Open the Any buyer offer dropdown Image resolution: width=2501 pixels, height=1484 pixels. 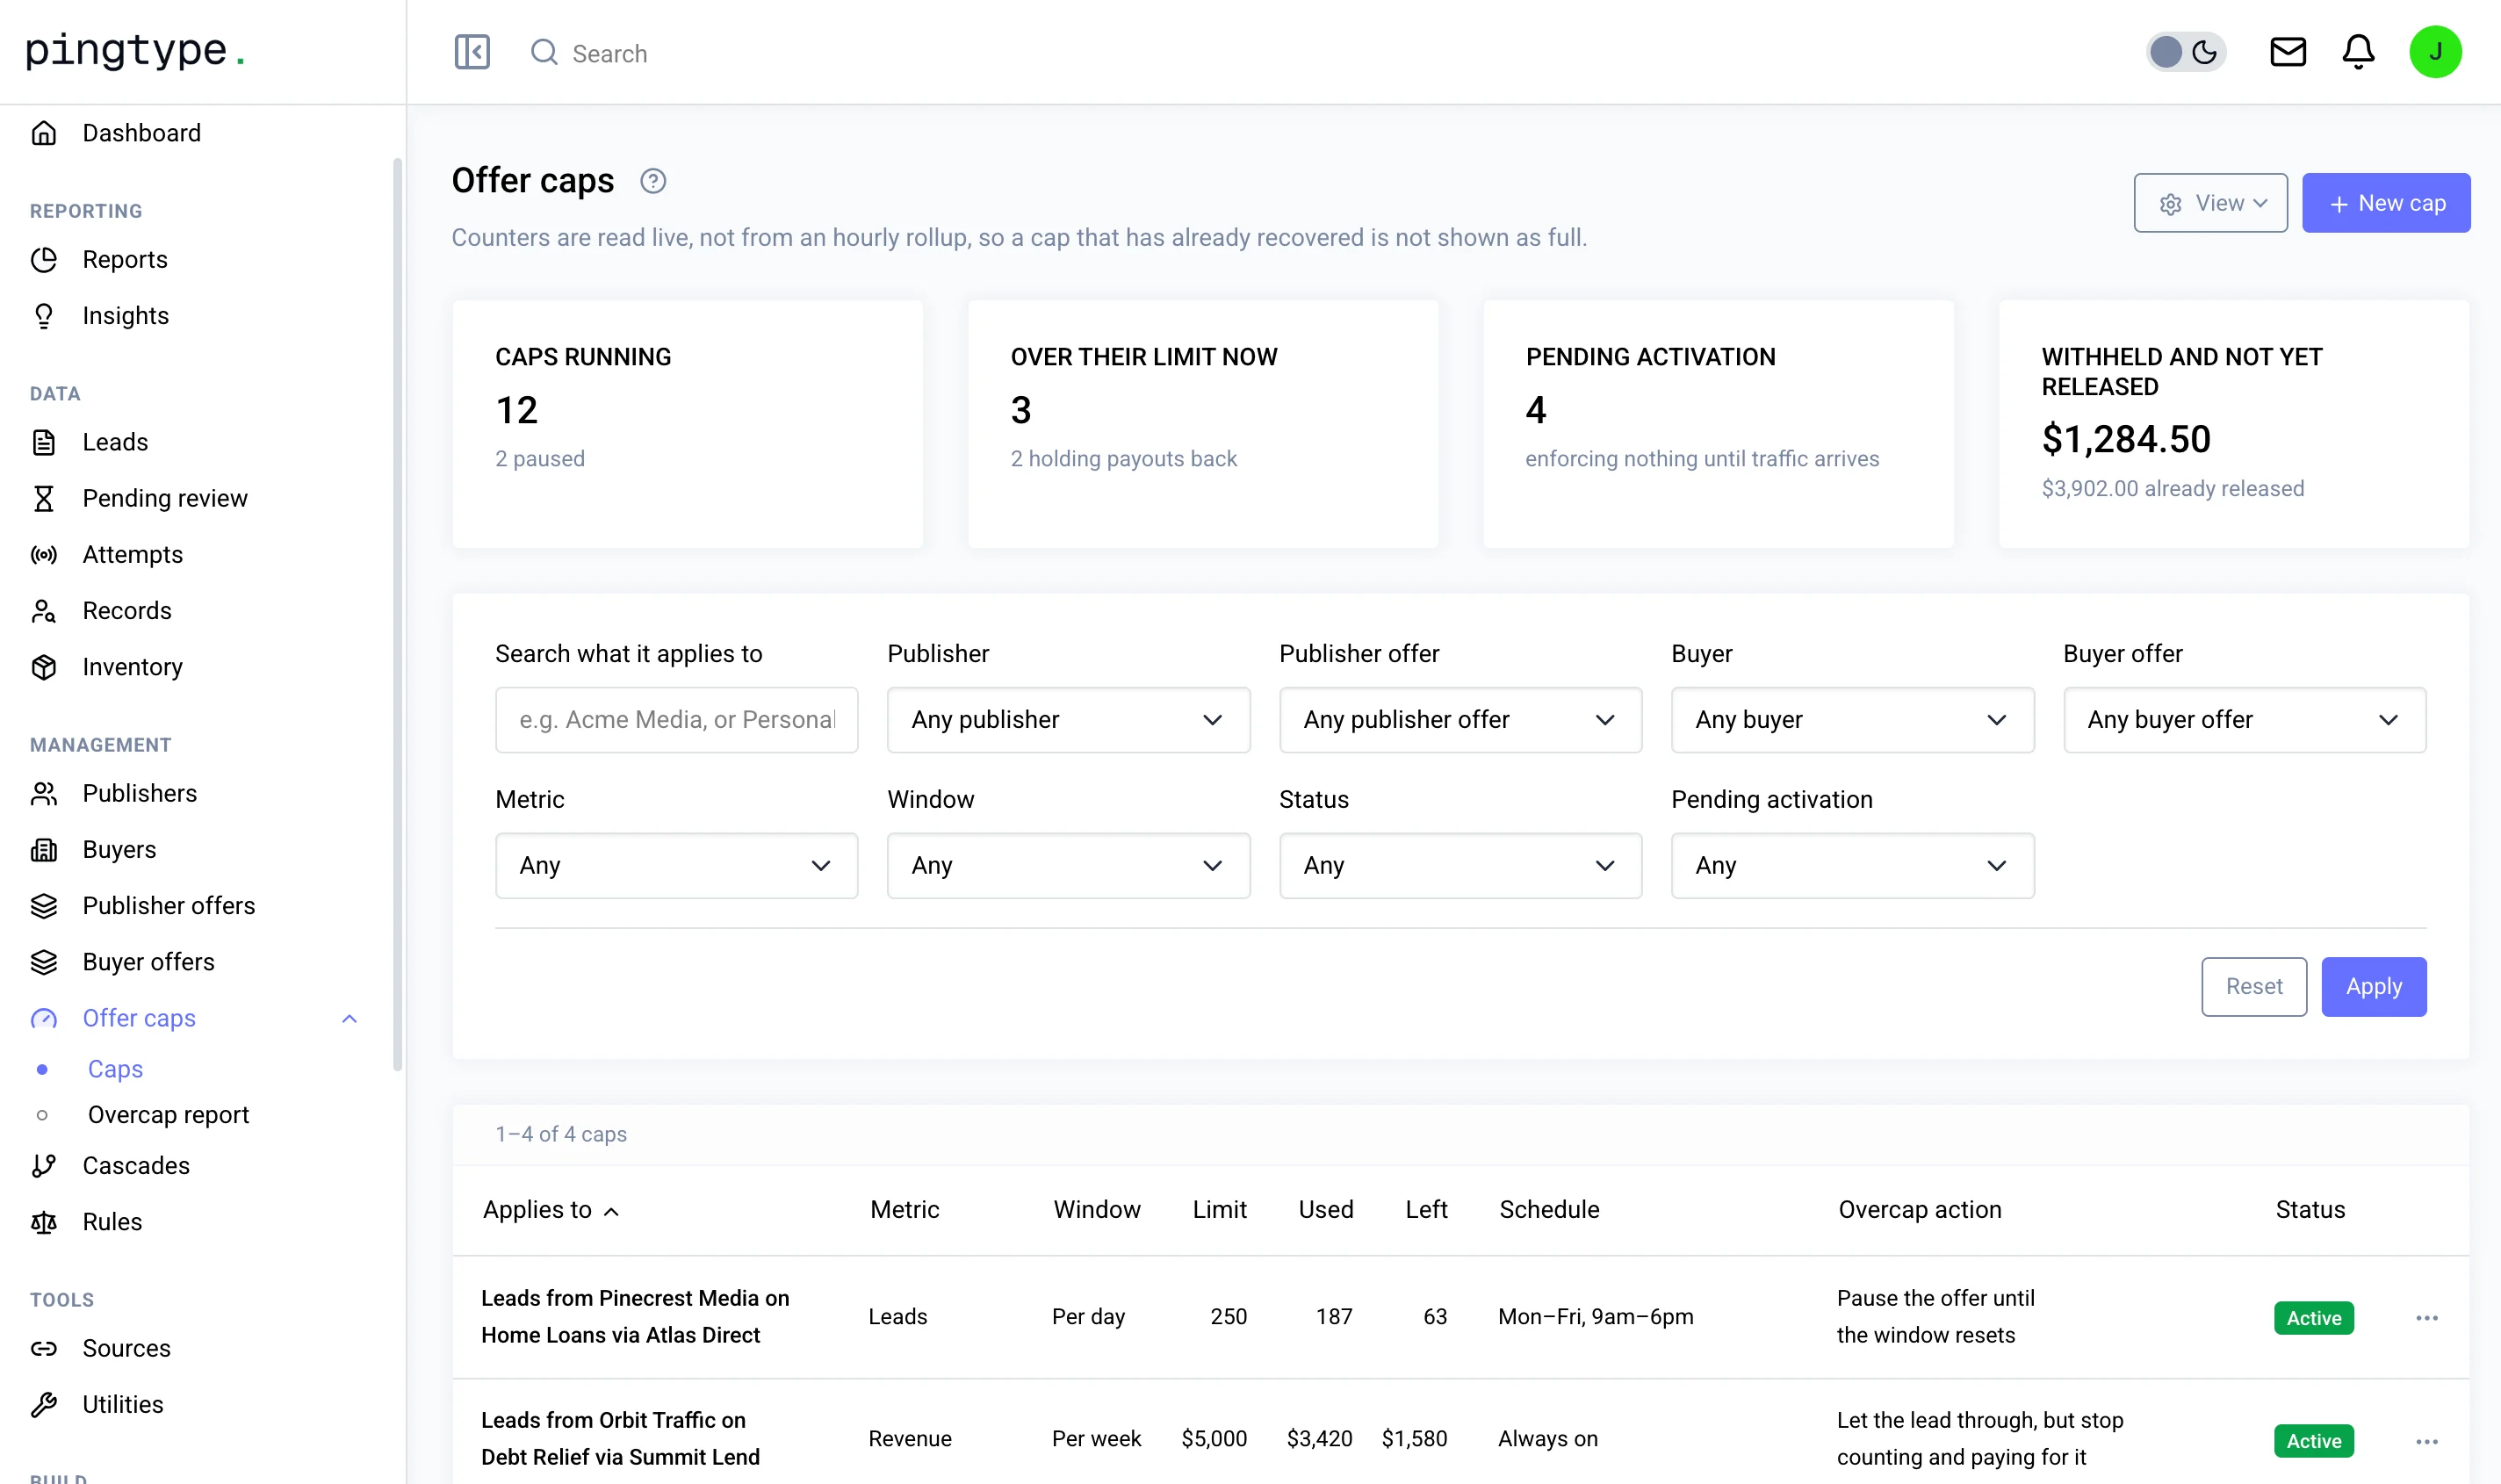(x=2244, y=720)
